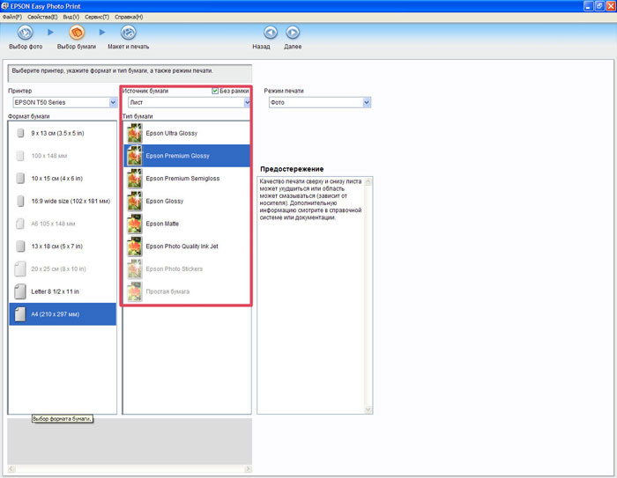The image size is (617, 478).
Task: Click the Выбор бумаги label
Action: (x=77, y=47)
